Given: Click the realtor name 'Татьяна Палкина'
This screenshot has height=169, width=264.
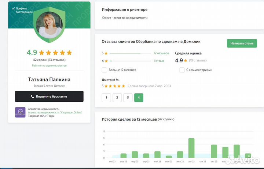Looking at the screenshot, I should pos(49,79).
